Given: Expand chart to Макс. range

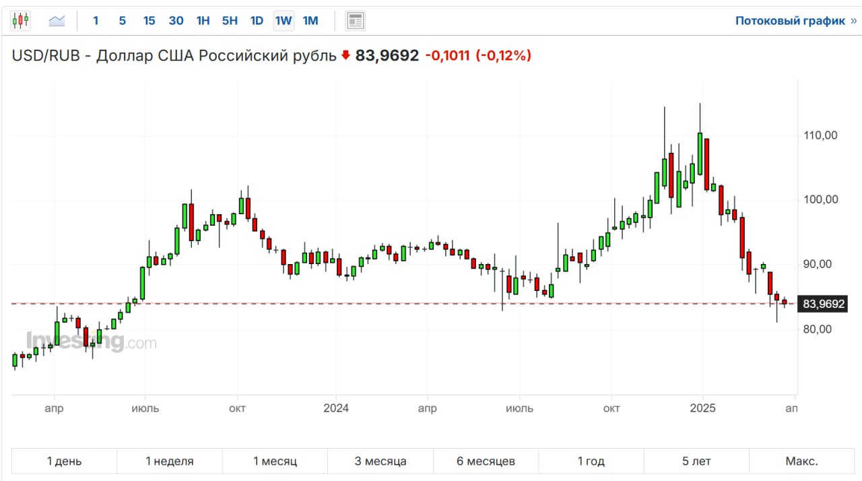Looking at the screenshot, I should [x=801, y=461].
